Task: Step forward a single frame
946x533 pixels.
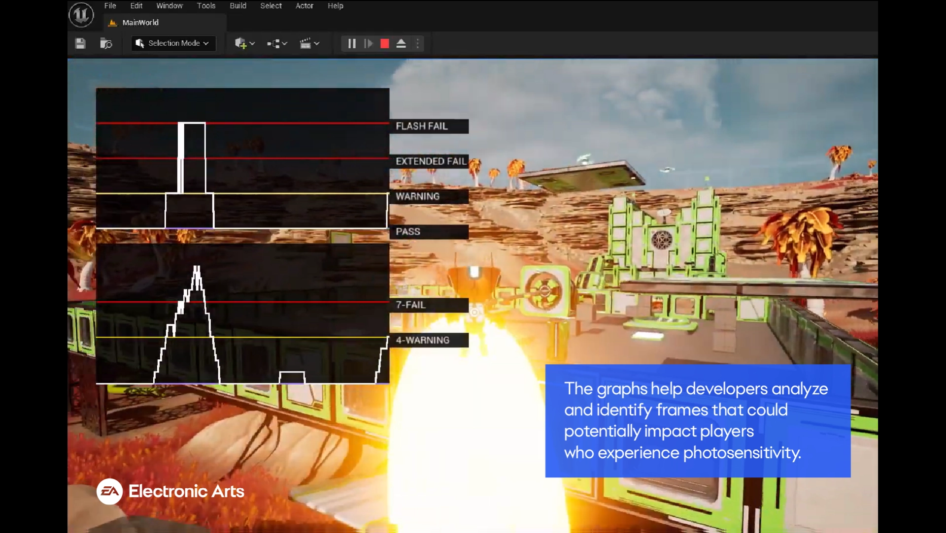Action: tap(368, 43)
